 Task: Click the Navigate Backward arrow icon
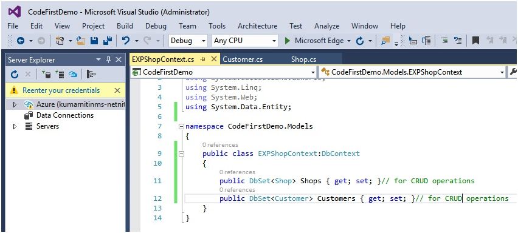pyautogui.click(x=21, y=41)
